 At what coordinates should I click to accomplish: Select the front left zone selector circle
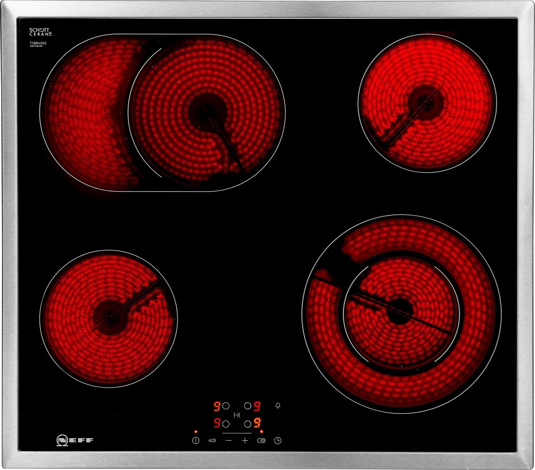(226, 424)
